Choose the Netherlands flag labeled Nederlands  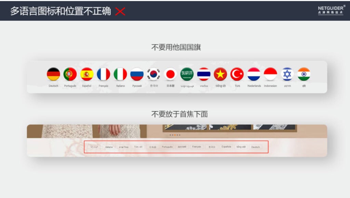pos(254,74)
